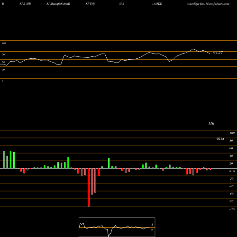The height and width of the screenshot is (237, 237).
Task: Click the 60 label on the MR axis
Action: point(231,148)
